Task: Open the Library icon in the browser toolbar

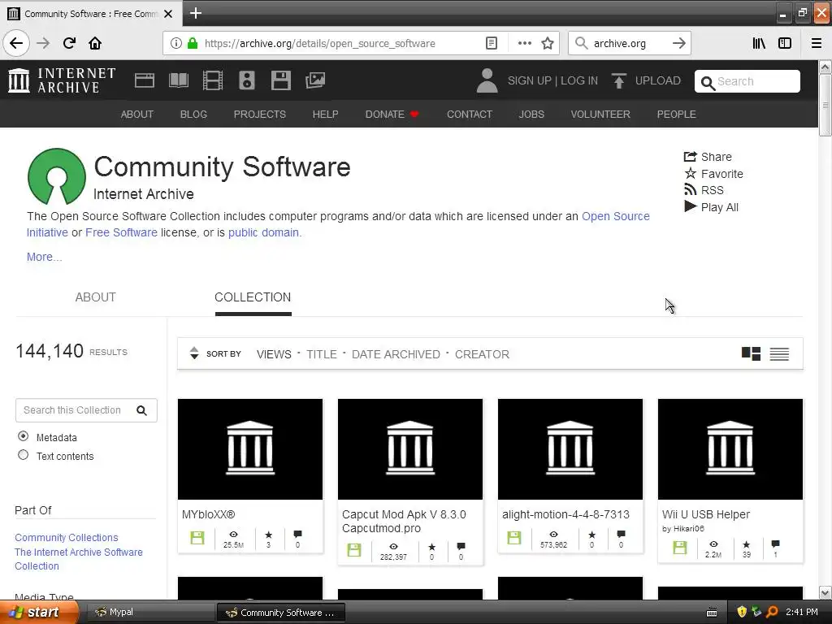Action: click(x=759, y=43)
